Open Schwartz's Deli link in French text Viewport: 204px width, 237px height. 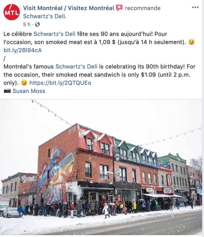55,34
